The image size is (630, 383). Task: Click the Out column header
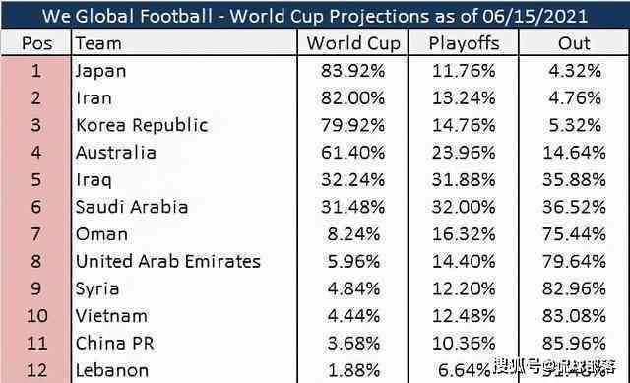(x=574, y=43)
